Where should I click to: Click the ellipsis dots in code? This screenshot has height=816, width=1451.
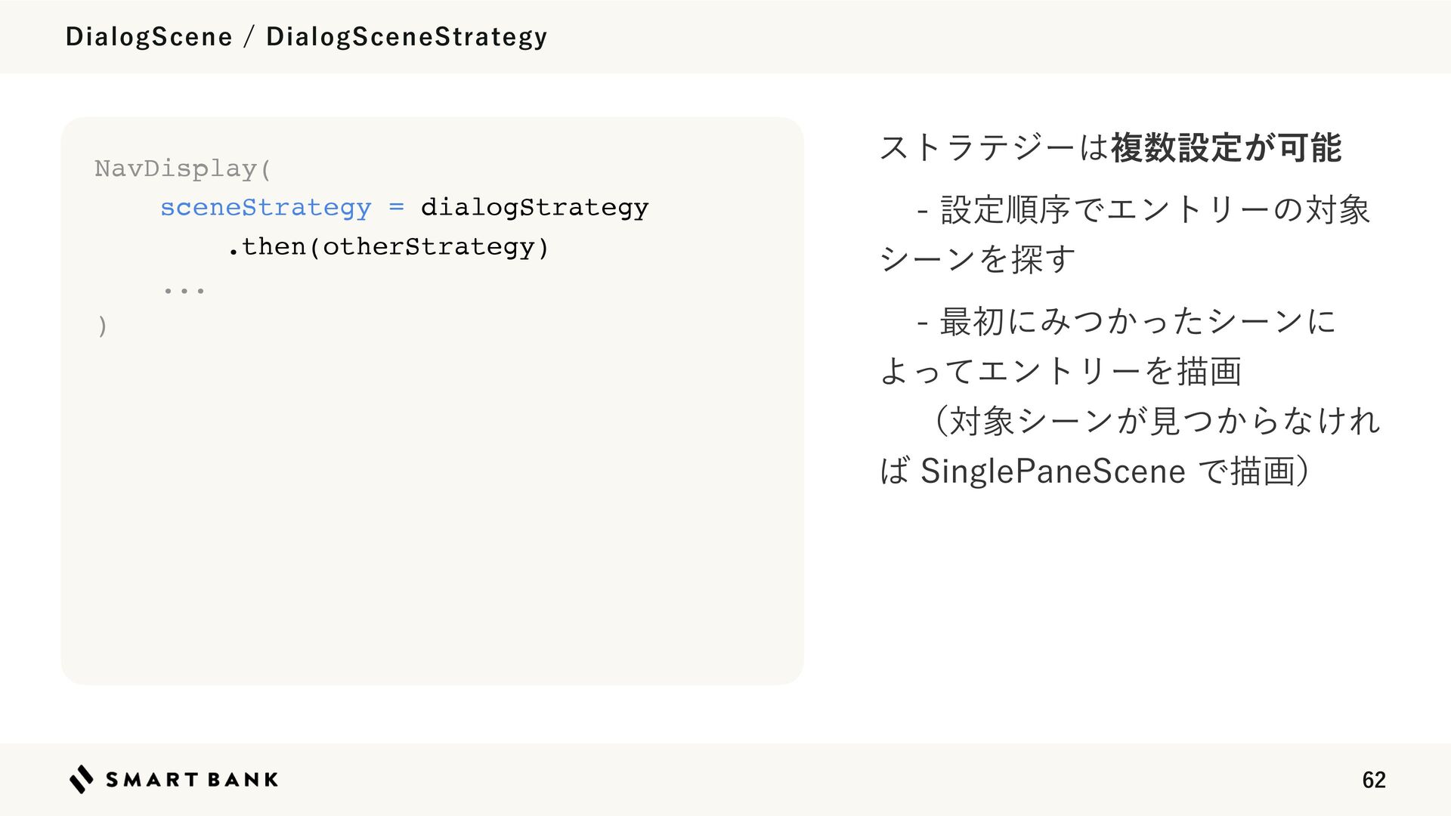[184, 290]
